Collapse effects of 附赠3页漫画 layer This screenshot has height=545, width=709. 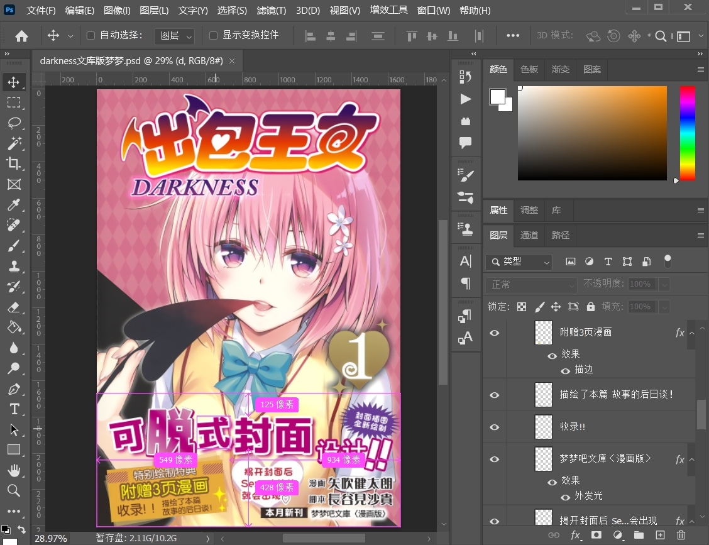point(692,333)
